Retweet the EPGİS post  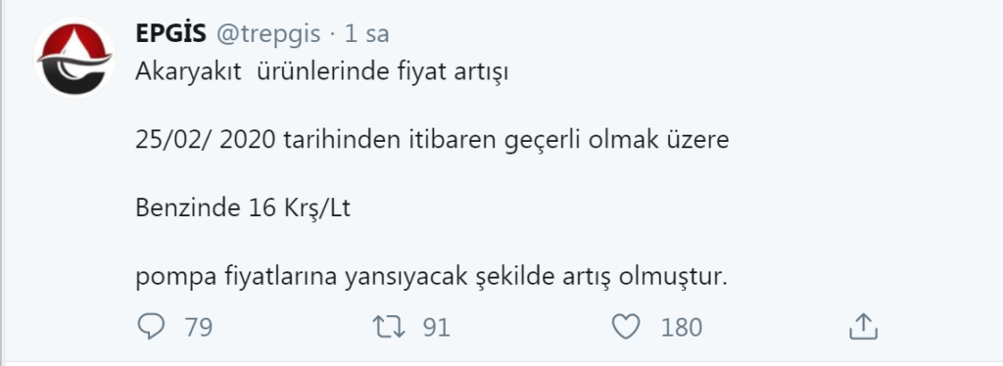tap(389, 327)
